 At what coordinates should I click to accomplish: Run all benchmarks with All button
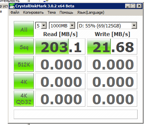point(24,29)
